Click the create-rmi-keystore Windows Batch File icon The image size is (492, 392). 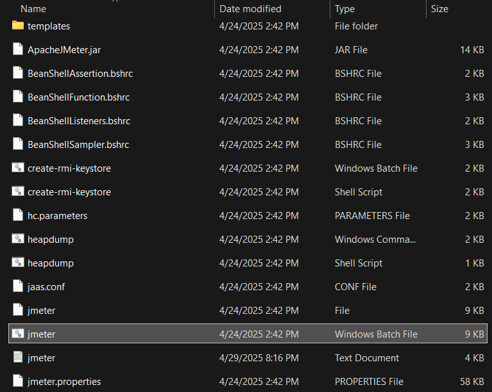[18, 168]
